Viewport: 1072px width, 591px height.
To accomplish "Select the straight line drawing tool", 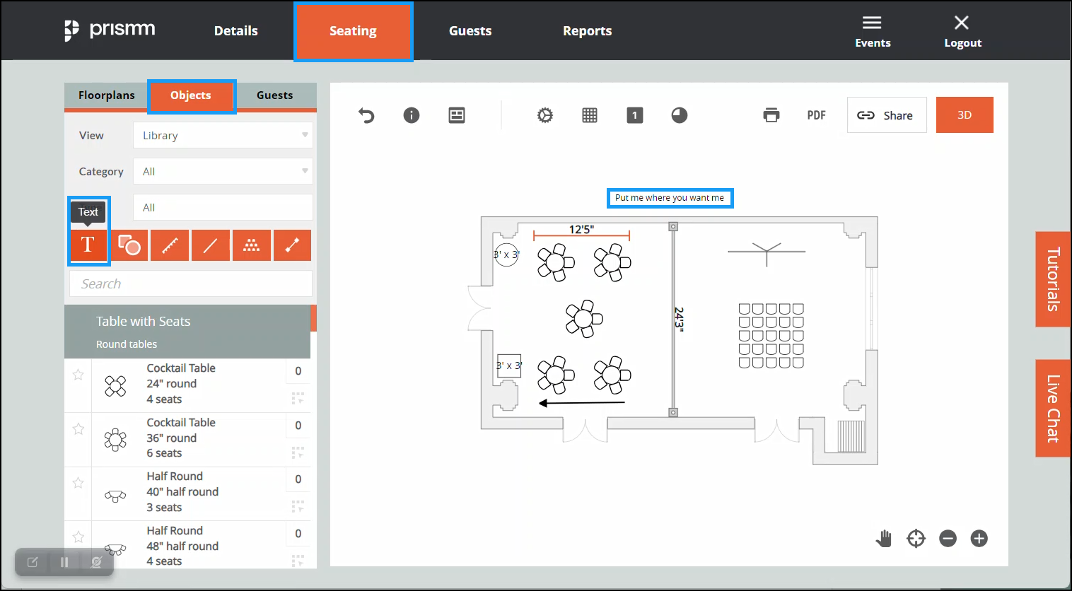I will click(x=211, y=245).
